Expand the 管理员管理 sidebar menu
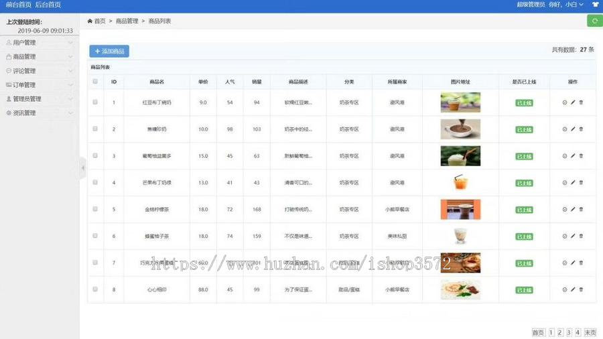Screen dimensions: 603x339 point(40,99)
